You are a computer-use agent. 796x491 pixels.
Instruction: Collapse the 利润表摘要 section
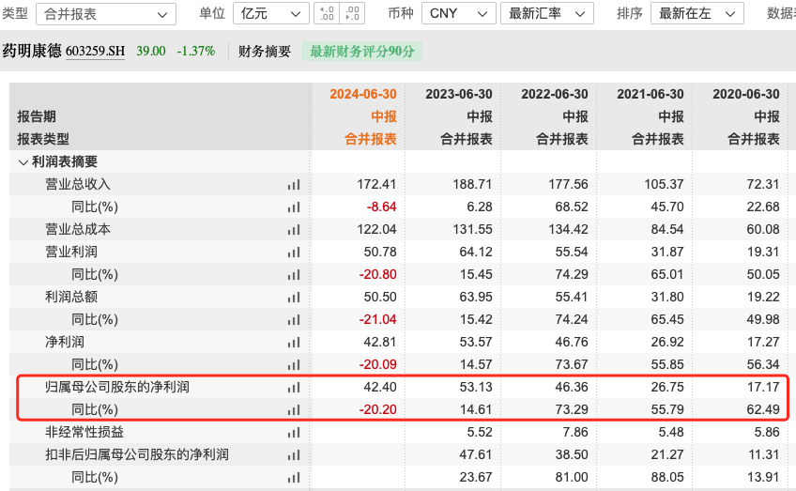(23, 161)
